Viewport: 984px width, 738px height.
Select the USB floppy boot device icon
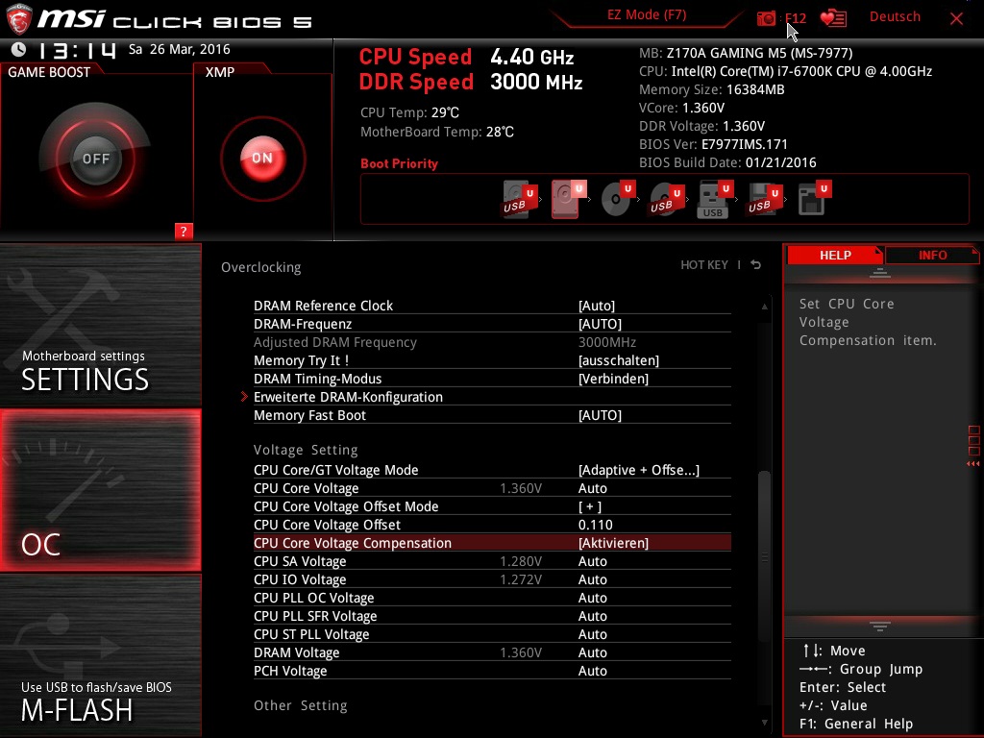[x=765, y=200]
